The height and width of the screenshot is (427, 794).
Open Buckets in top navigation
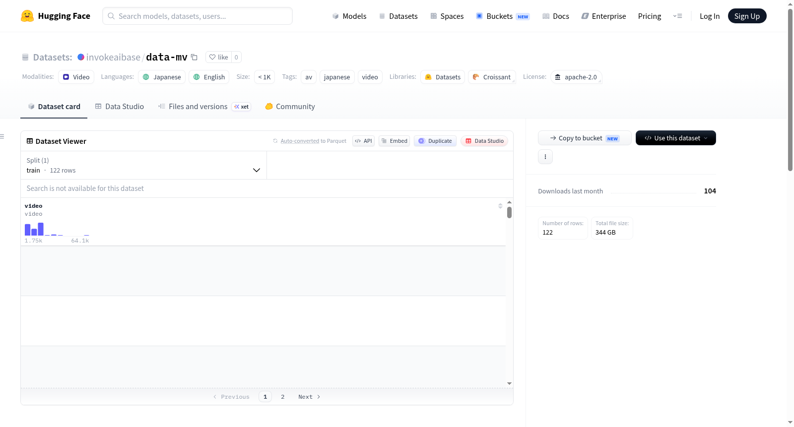[503, 16]
